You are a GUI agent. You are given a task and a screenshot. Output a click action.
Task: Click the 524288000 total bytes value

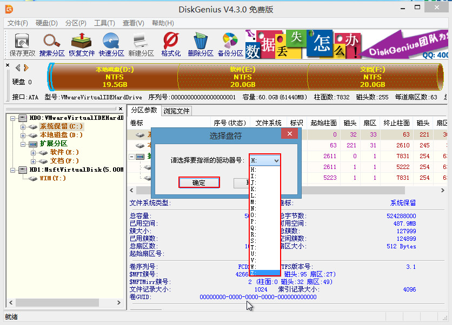401,216
